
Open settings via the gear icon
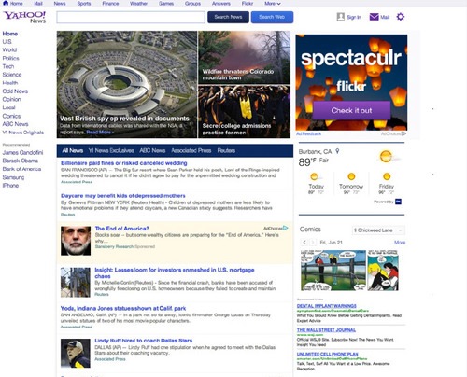pos(401,17)
